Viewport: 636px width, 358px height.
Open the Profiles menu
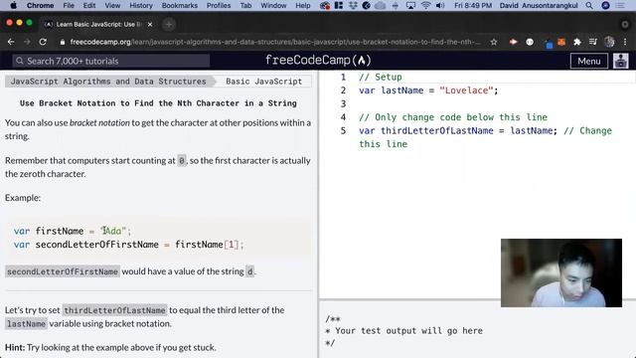(219, 5)
